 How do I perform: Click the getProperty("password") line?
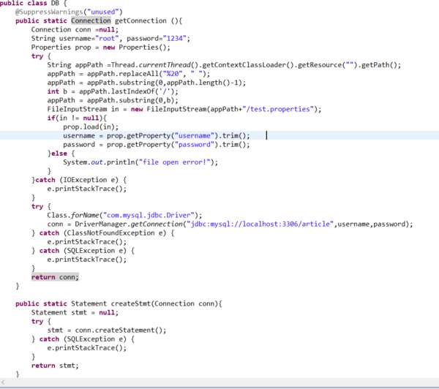(157, 145)
